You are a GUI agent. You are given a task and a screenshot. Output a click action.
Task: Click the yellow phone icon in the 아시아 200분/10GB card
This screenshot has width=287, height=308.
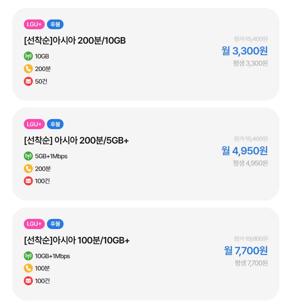tap(28, 69)
